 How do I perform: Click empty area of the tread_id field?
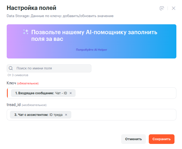point(123,115)
